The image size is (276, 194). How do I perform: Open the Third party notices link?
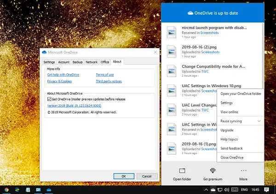[x=109, y=81]
